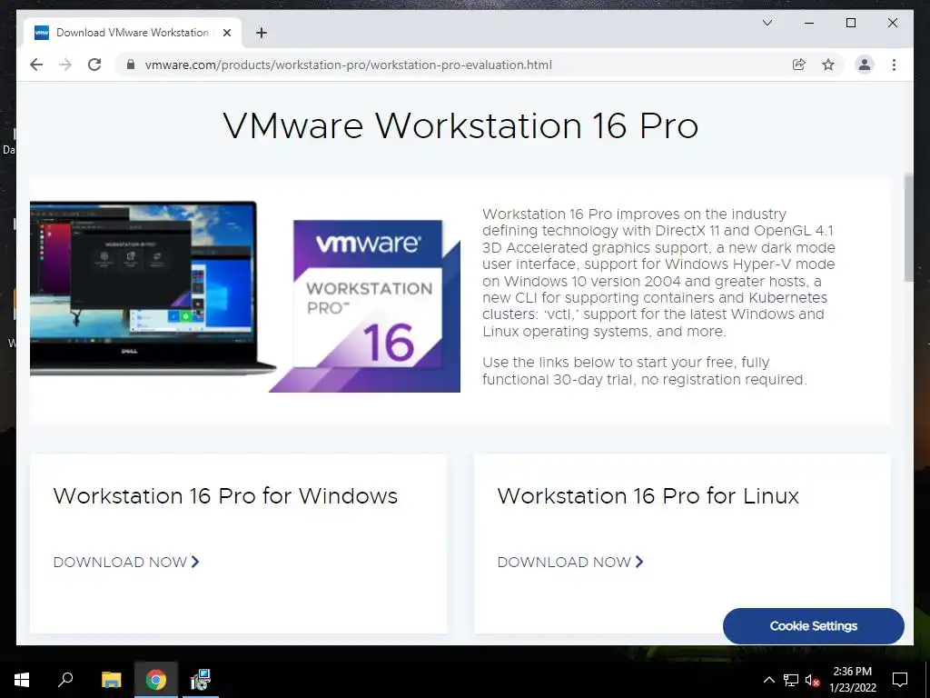
Task: Open the installer icon on taskbar
Action: tap(201, 680)
